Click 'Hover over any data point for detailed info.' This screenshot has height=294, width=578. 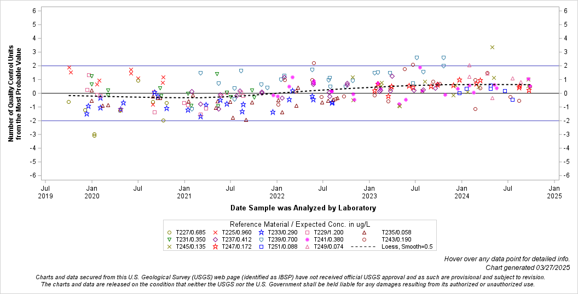507,259
